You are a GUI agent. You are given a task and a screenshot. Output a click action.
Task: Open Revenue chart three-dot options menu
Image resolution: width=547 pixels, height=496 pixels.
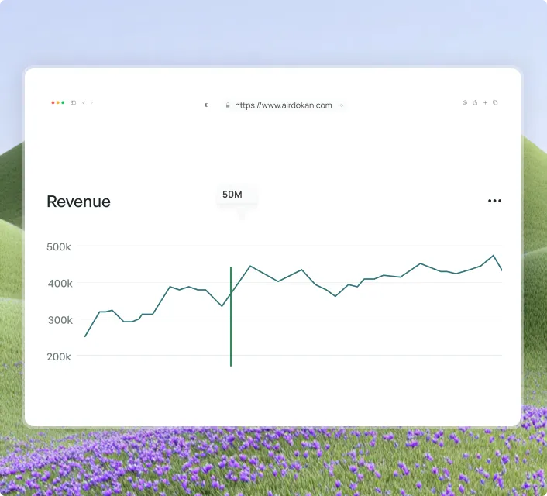click(494, 201)
